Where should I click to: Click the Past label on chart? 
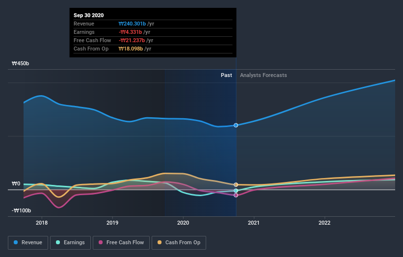226,75
